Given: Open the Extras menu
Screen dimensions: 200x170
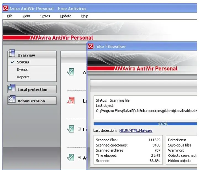Looking at the screenshot, I should click(x=45, y=16).
